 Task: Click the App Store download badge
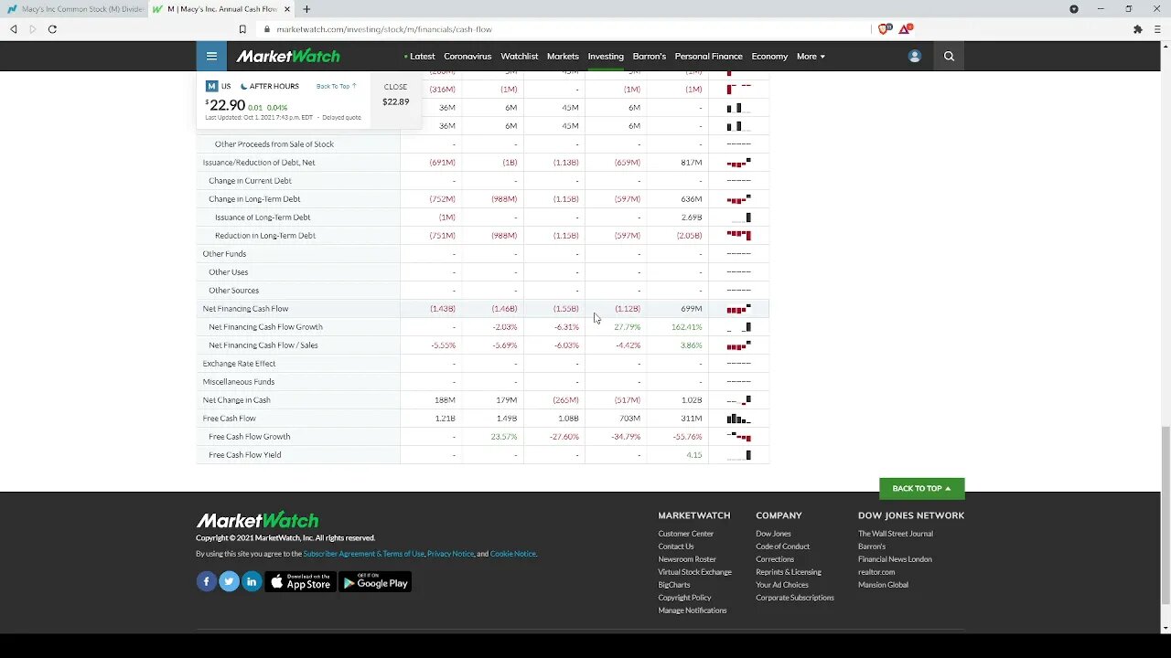[300, 581]
